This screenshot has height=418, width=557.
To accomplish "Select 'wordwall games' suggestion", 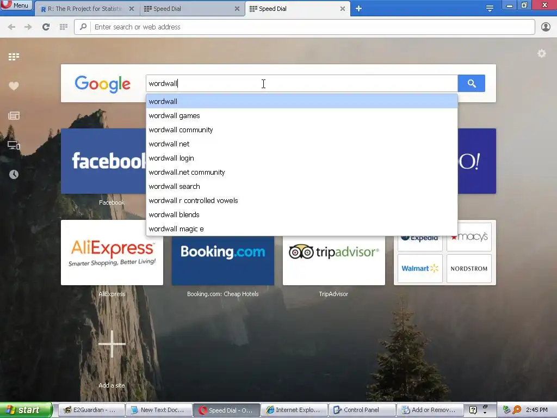I will [x=301, y=115].
